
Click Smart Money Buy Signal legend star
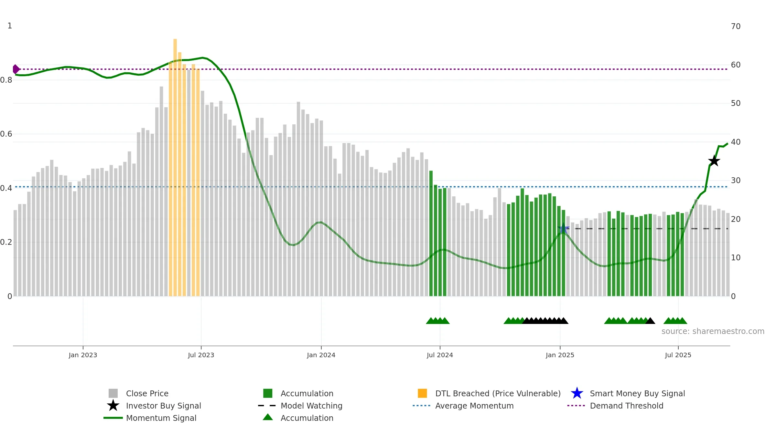577,393
